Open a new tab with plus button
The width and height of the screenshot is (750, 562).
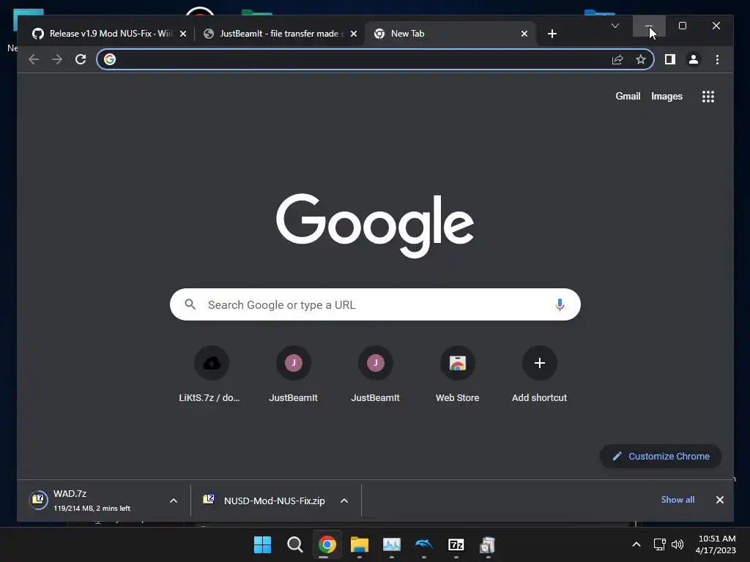pos(552,34)
